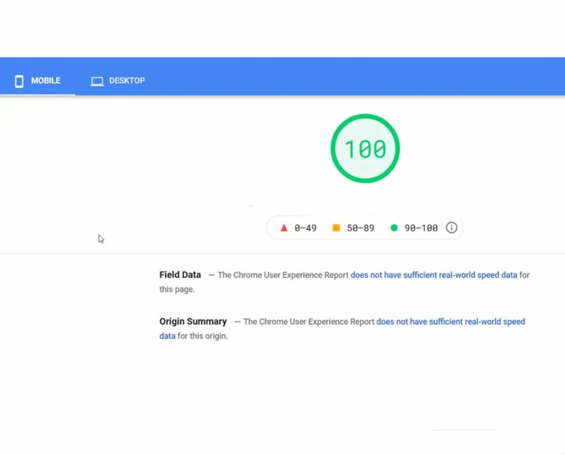Click "Chrome User Experience Report" in Origin Summary

[x=309, y=322]
